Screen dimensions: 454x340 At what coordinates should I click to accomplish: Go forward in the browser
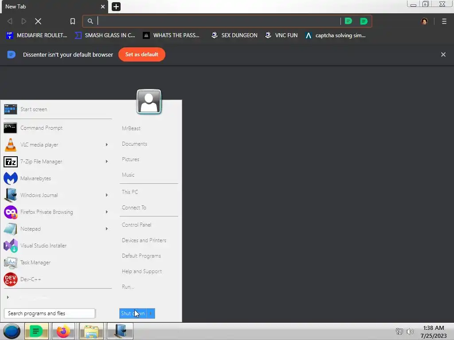click(24, 21)
